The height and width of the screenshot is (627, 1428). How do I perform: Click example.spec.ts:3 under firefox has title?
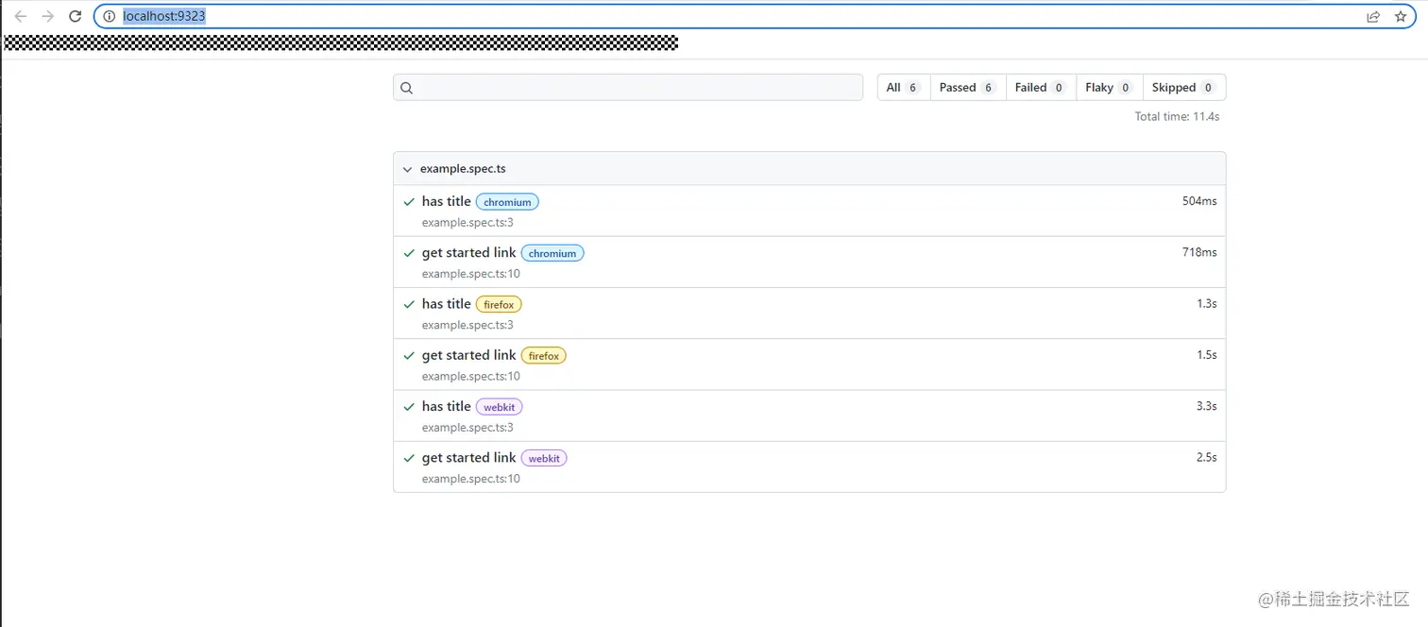(467, 325)
